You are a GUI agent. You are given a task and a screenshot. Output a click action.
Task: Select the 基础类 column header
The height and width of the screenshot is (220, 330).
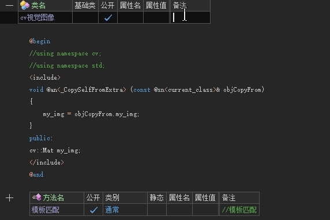(85, 5)
